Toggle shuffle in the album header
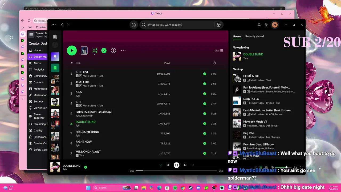This screenshot has height=192, width=341. tap(94, 50)
